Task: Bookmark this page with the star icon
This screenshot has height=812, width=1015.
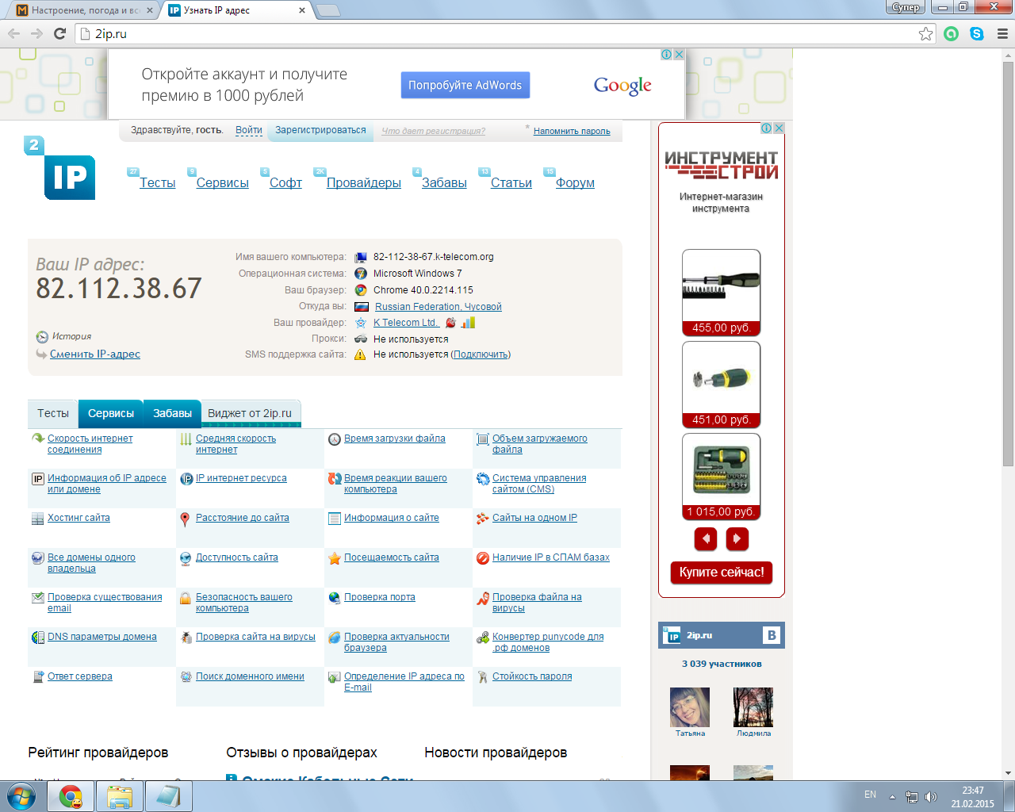Action: (925, 33)
